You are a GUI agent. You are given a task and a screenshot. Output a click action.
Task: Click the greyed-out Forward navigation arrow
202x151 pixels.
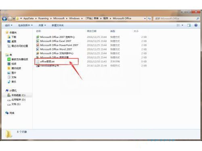click(10, 19)
